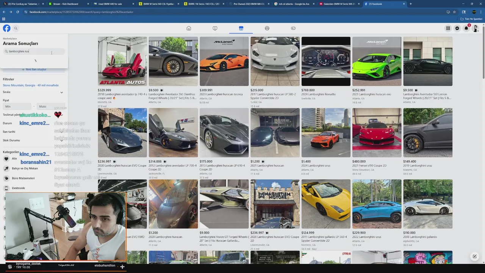The width and height of the screenshot is (485, 273).
Task: Open the Magnetism Motors Huracan EVO photo
Action: pos(275,204)
